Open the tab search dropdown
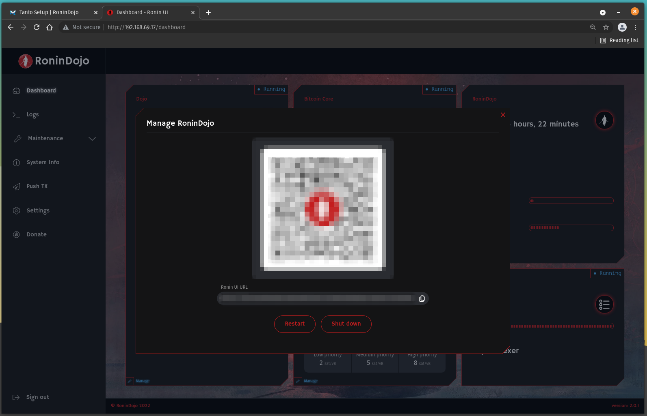647x416 pixels. tap(603, 13)
